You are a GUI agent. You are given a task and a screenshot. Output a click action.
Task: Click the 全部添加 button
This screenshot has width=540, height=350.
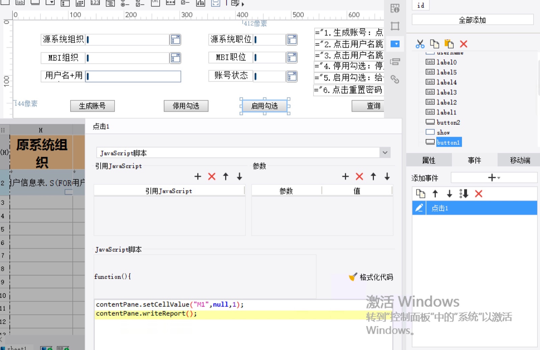(473, 20)
